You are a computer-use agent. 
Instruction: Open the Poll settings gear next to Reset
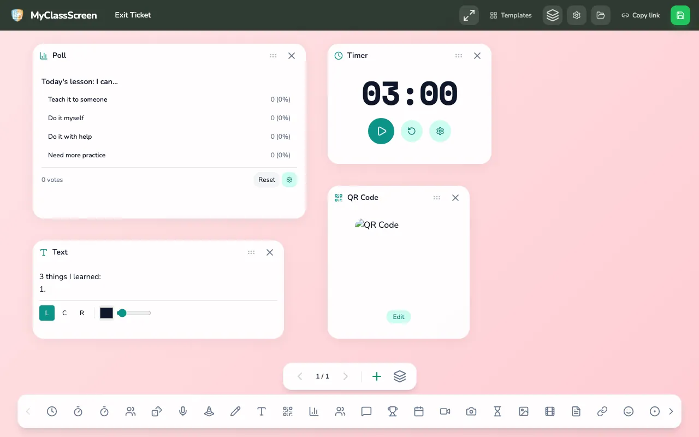[x=289, y=180]
